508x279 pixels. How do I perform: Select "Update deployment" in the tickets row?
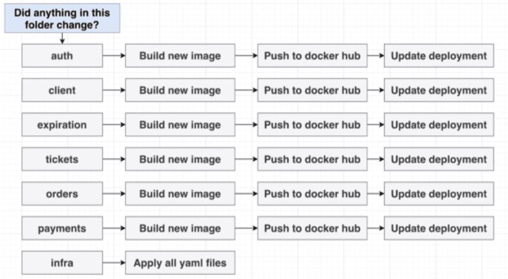[439, 159]
